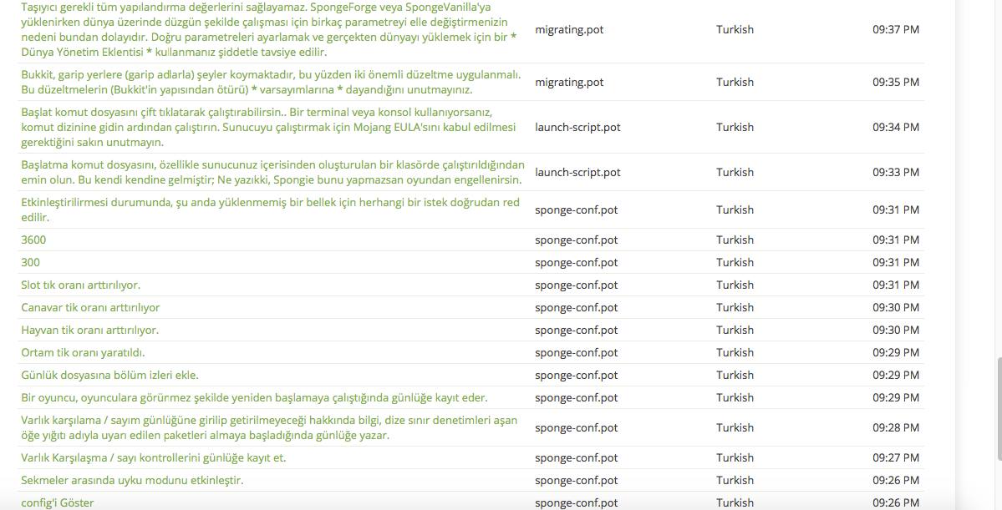Click sponge-conf.pot in the '3600' row
1002x510 pixels.
coord(577,240)
